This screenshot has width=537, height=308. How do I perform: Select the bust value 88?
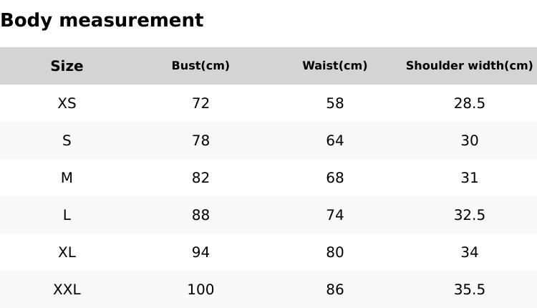(200, 215)
